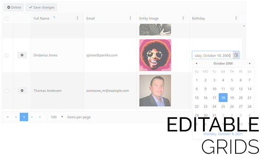
Task: Select October 15 in calendar
Action: tap(197, 97)
